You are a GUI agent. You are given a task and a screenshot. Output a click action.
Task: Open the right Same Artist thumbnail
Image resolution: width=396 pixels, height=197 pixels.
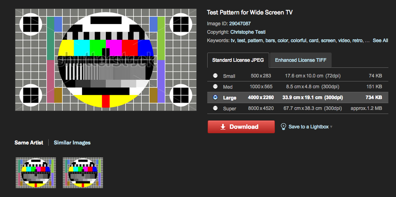[83, 173]
